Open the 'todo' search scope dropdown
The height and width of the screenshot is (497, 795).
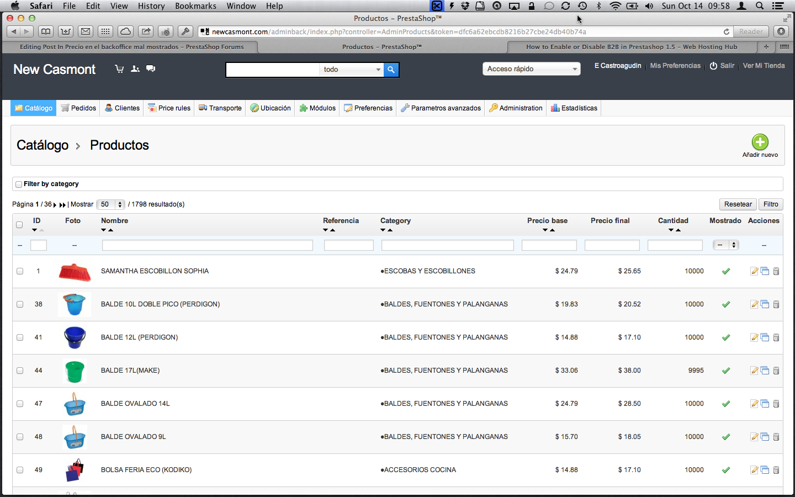(x=351, y=70)
